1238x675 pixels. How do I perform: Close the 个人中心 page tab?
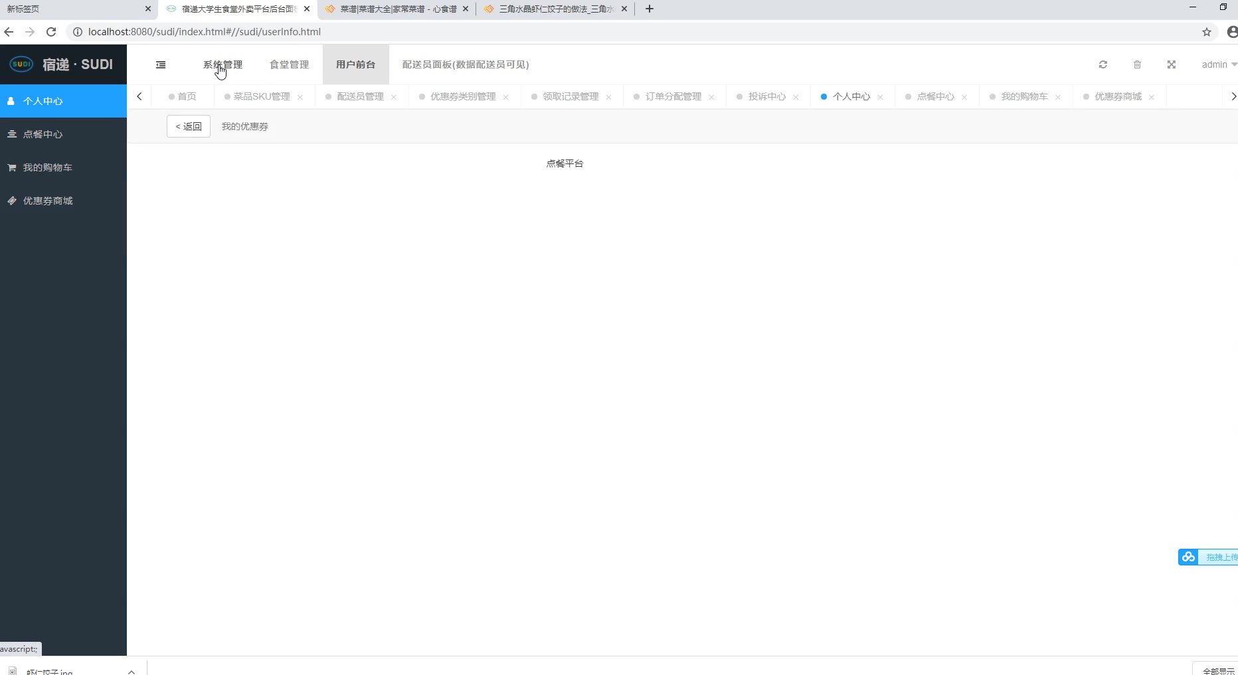coord(880,97)
